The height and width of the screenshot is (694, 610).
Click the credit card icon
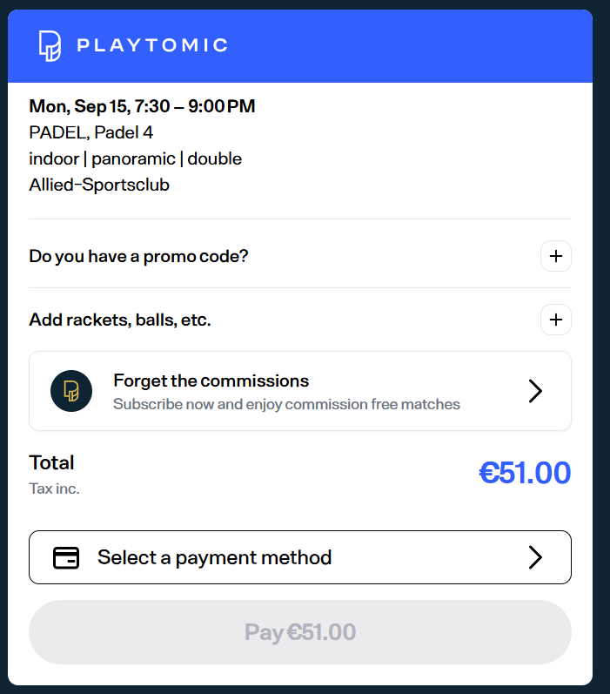coord(66,557)
